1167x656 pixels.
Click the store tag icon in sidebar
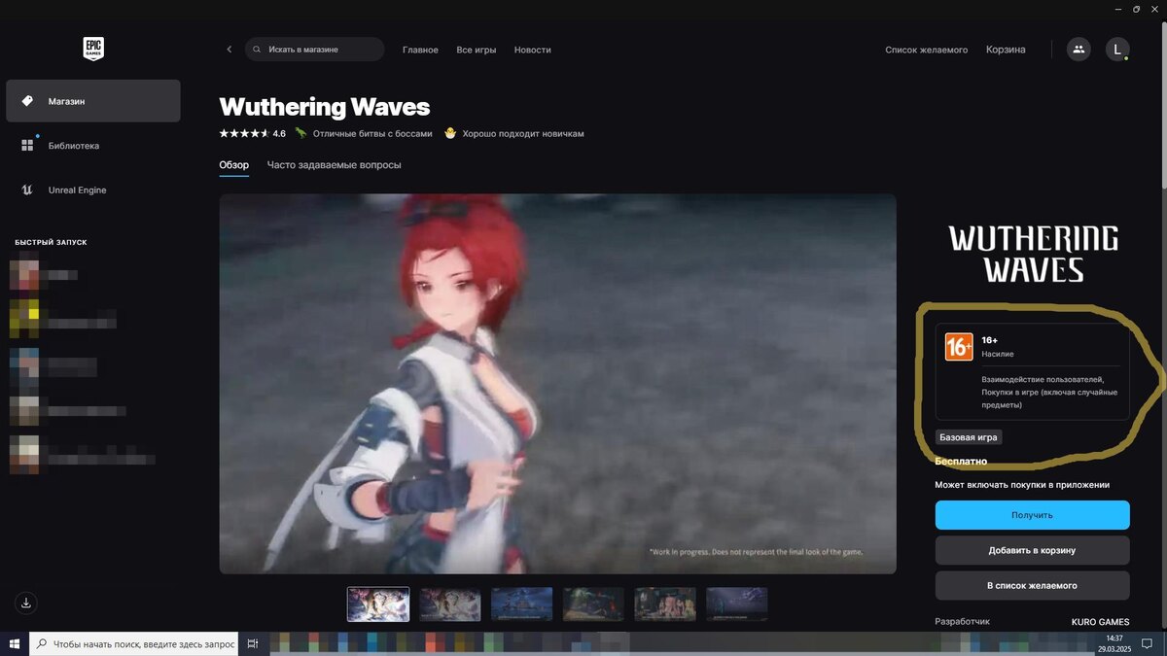click(27, 101)
